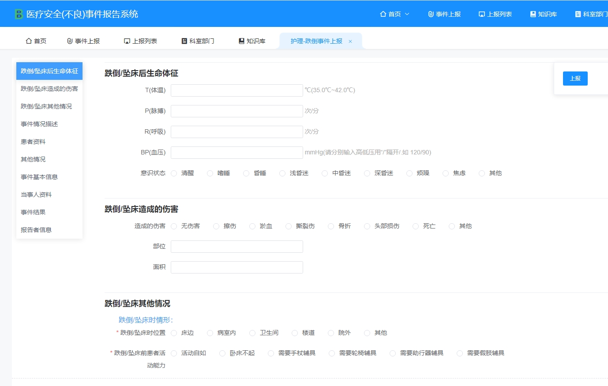Click the 上报 submit button
This screenshot has height=386, width=608.
point(575,78)
